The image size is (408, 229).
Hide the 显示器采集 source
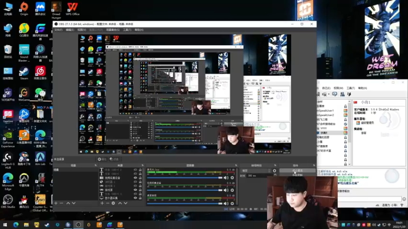(x=135, y=198)
